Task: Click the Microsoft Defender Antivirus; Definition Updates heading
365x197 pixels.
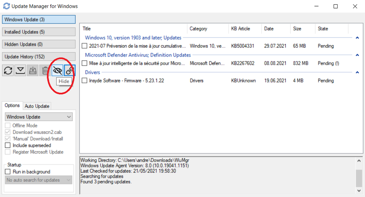Action: point(138,55)
